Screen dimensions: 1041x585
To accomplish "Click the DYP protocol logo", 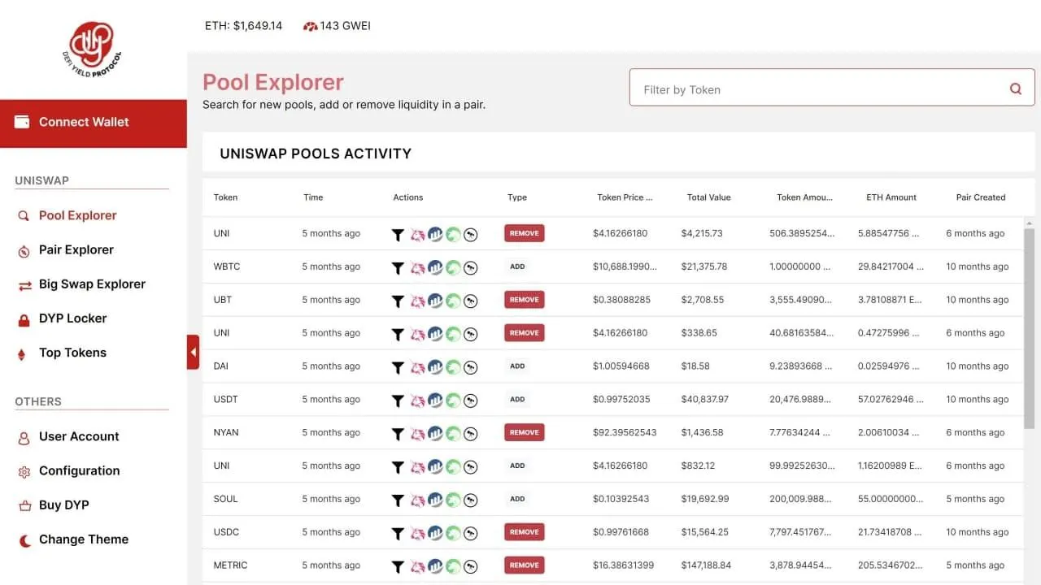I will [x=91, y=49].
